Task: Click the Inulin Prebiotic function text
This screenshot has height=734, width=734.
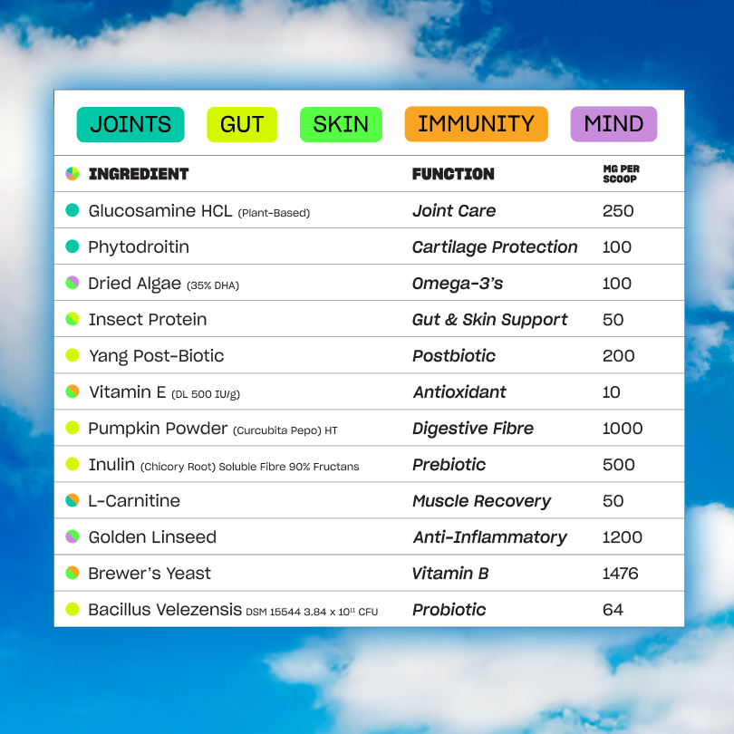Action: pyautogui.click(x=449, y=465)
